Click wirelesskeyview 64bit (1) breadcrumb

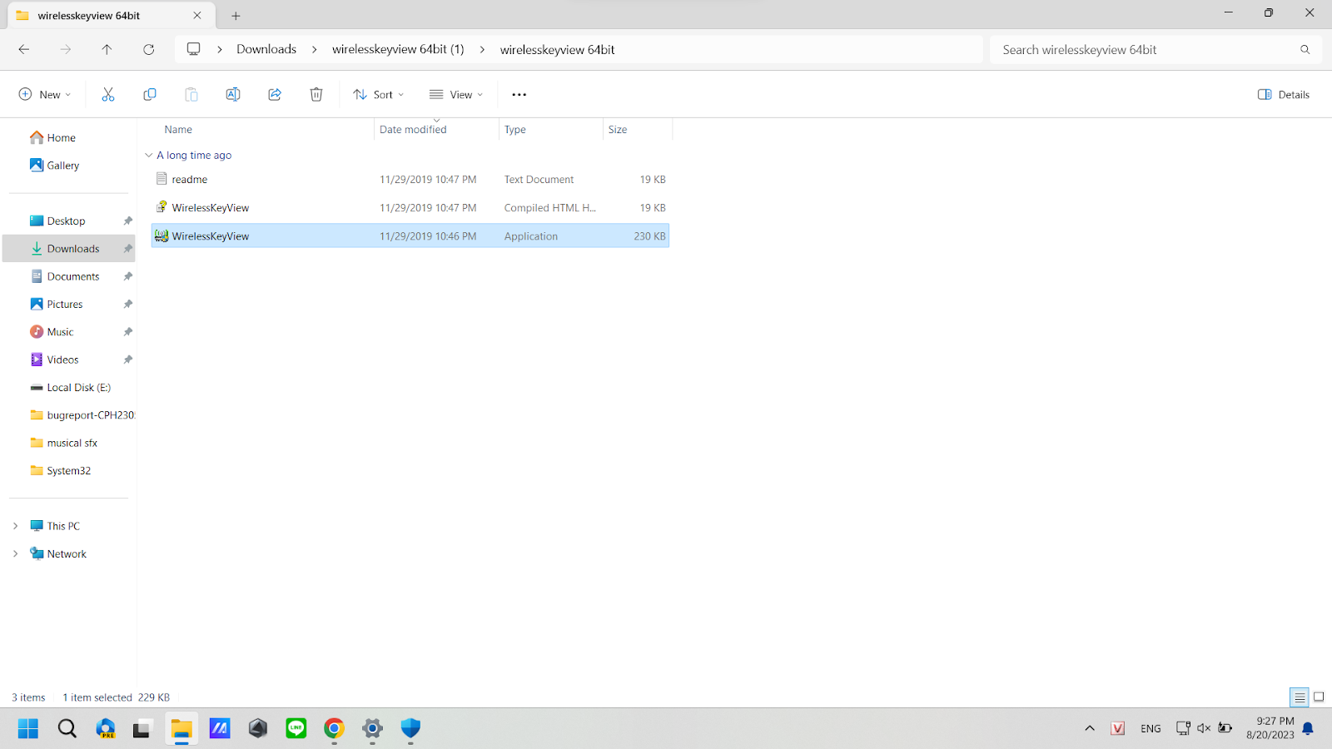pyautogui.click(x=398, y=49)
